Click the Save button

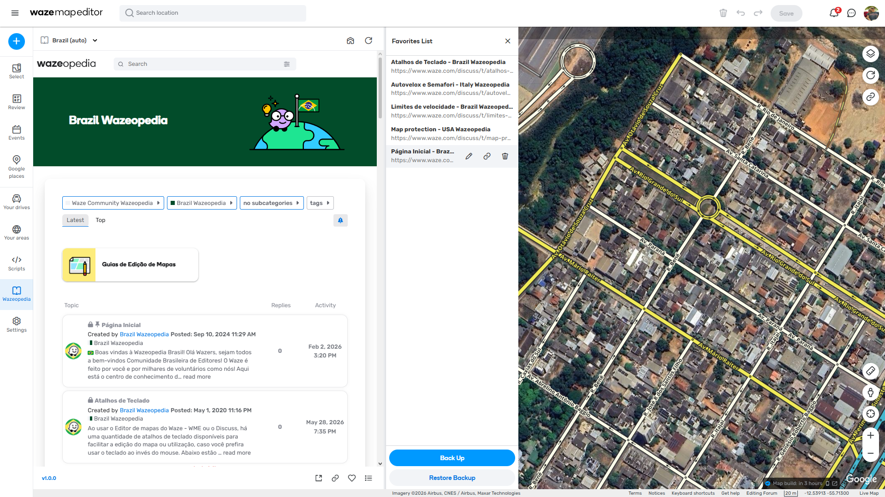(786, 13)
